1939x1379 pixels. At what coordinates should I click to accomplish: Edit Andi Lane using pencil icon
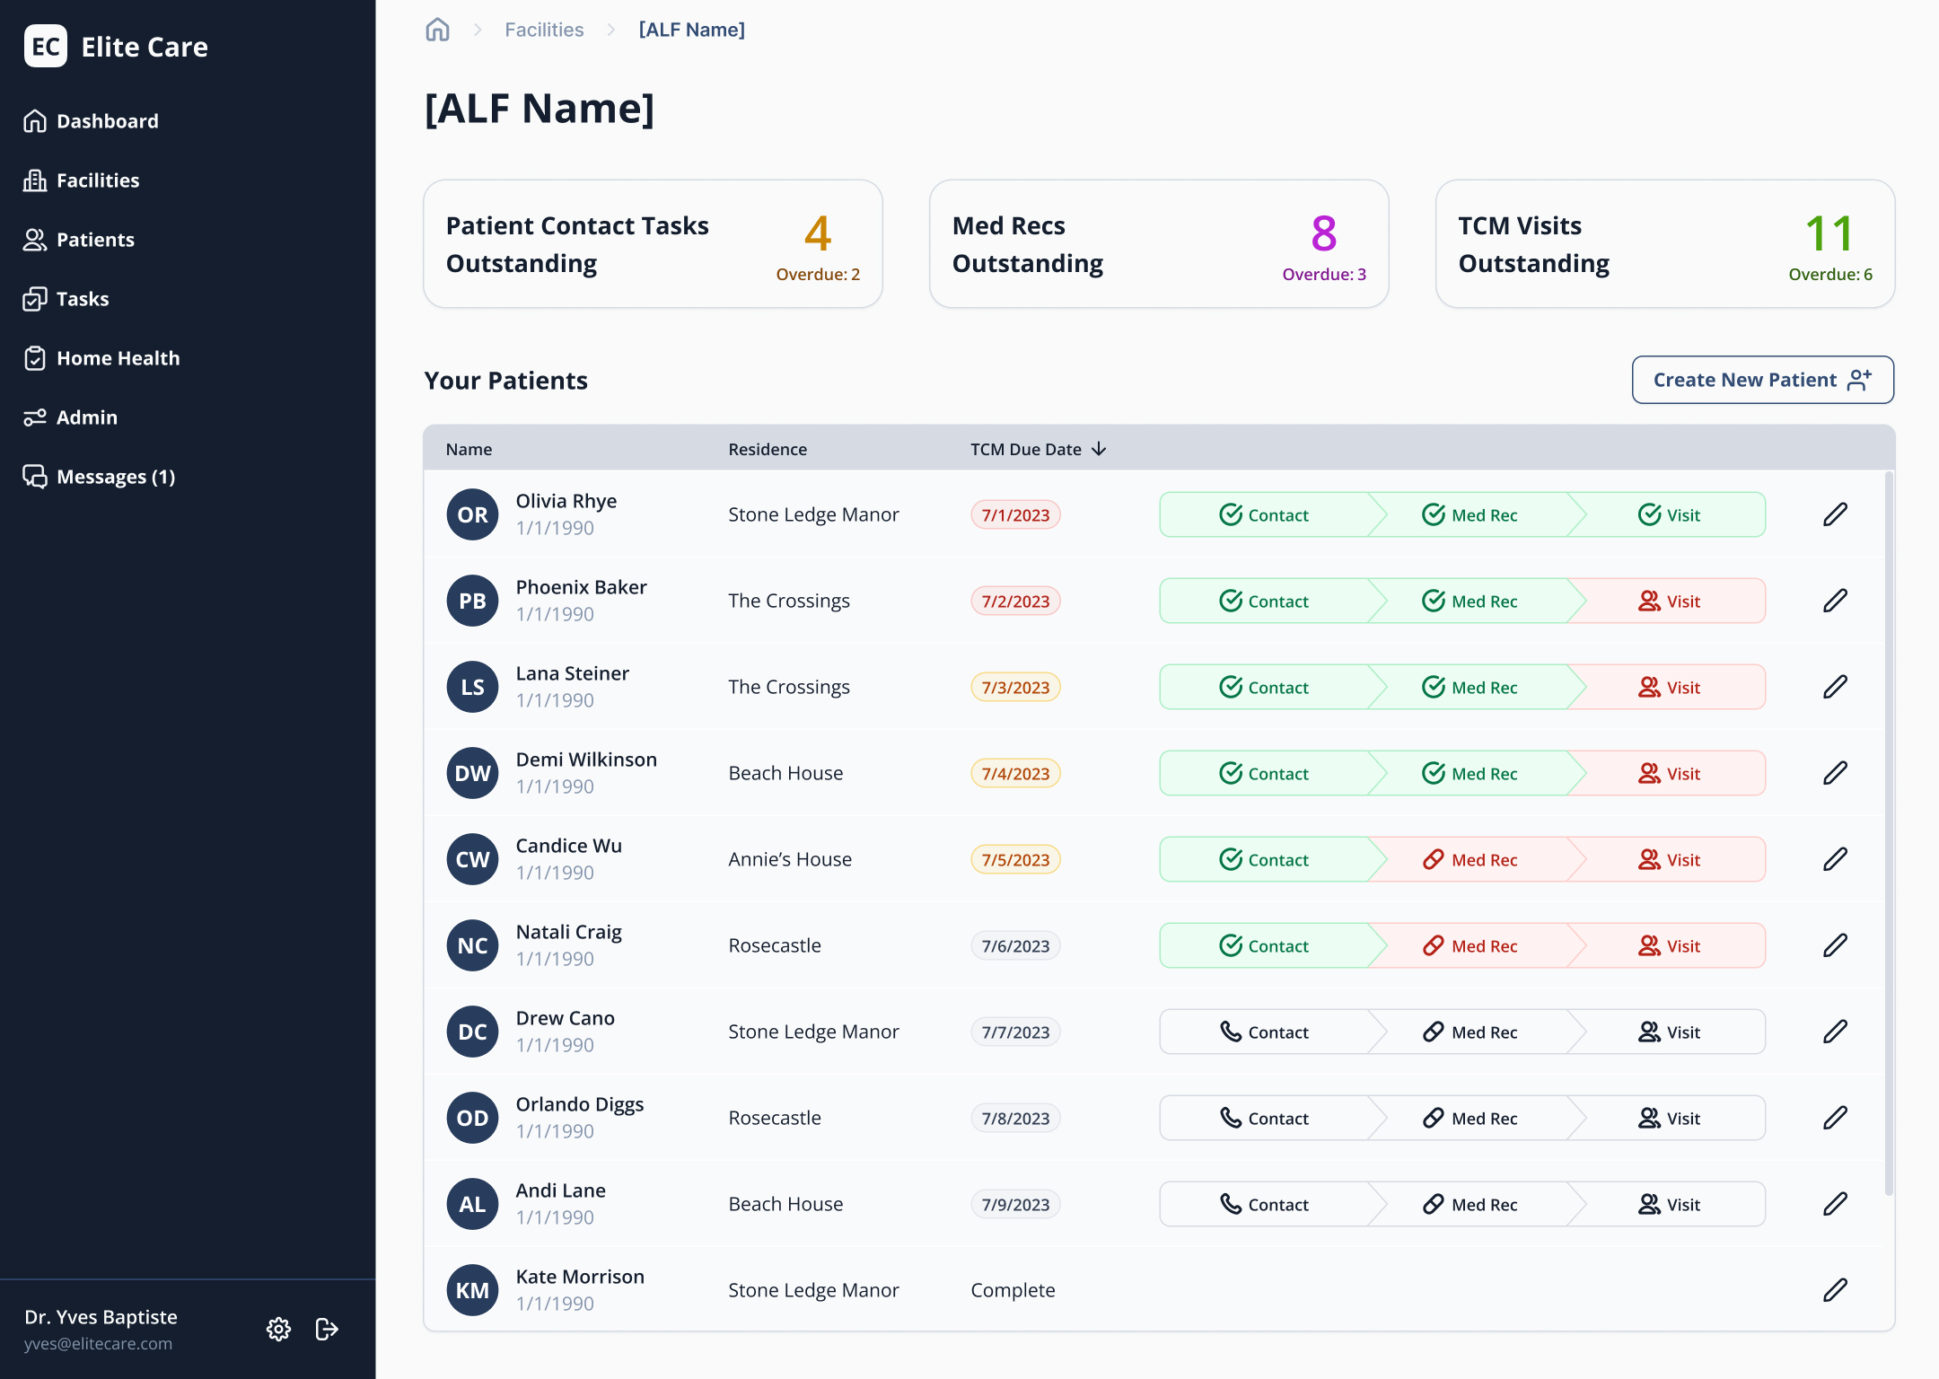coord(1835,1204)
